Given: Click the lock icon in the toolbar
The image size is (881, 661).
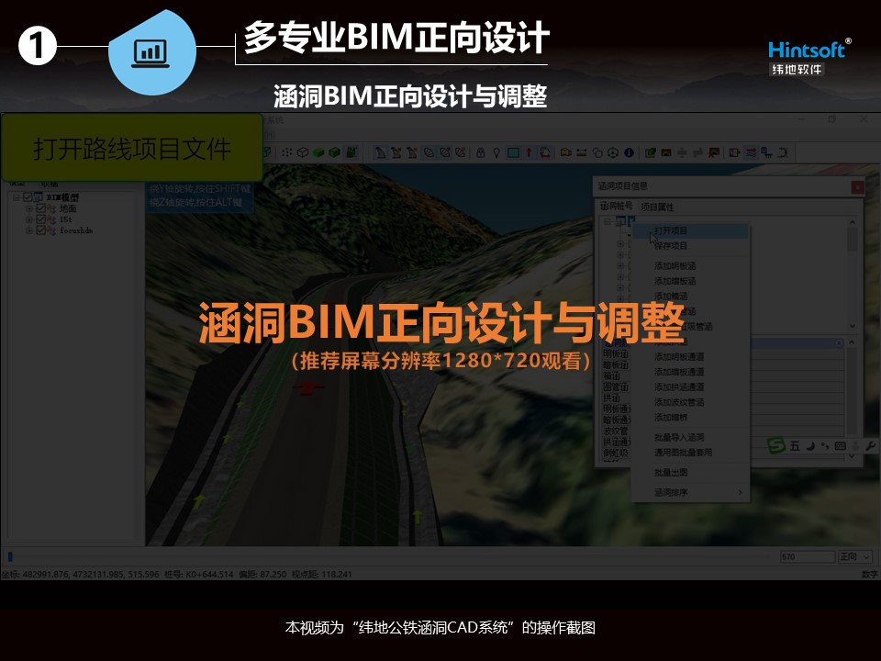Looking at the screenshot, I should 482,152.
